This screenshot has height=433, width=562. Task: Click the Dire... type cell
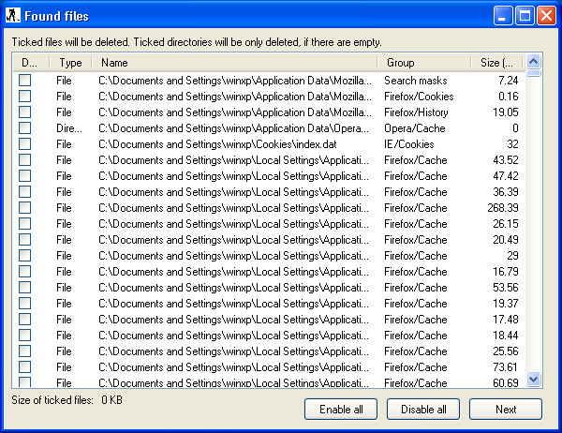coord(68,128)
